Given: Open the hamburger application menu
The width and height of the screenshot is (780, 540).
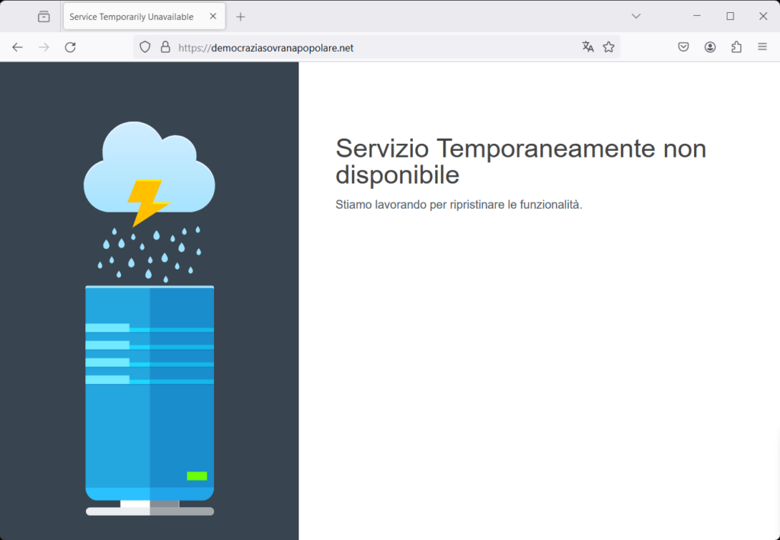Looking at the screenshot, I should click(x=762, y=47).
